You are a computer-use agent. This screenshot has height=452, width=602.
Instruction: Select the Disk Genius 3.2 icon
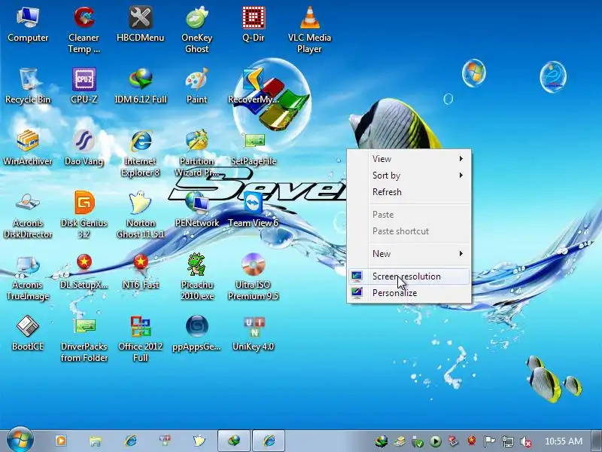pyautogui.click(x=84, y=215)
